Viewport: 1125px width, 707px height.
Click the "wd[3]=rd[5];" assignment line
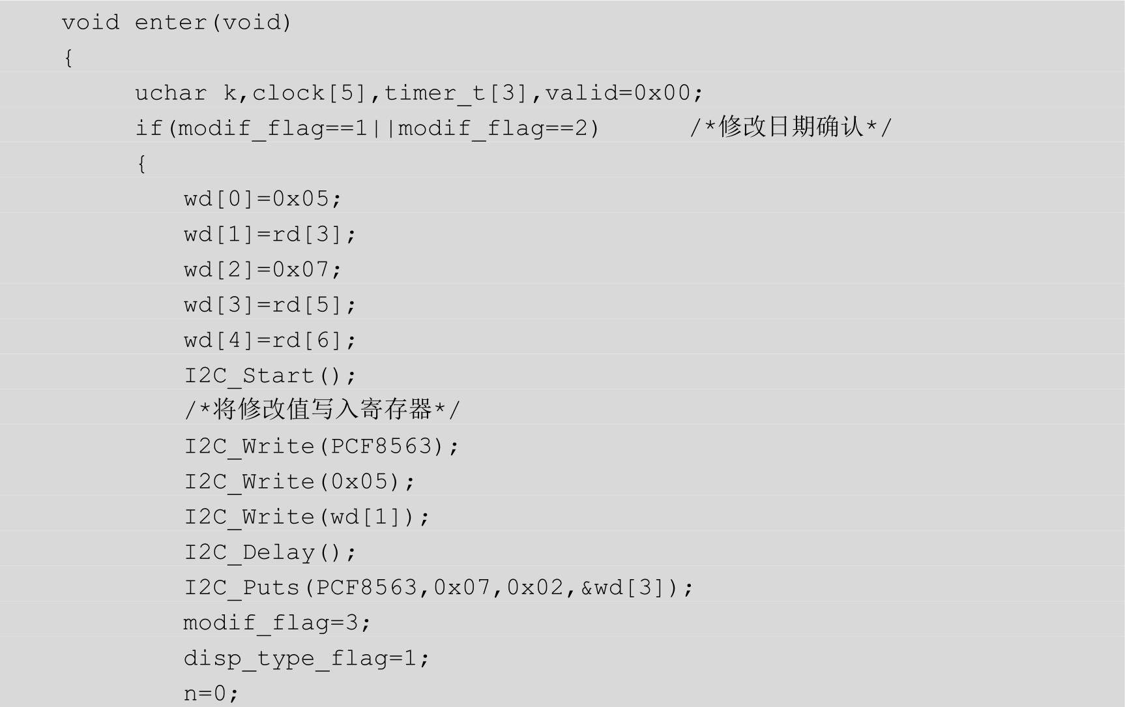(270, 305)
